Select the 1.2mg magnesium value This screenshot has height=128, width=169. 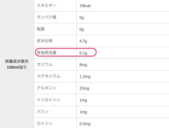tap(85, 77)
